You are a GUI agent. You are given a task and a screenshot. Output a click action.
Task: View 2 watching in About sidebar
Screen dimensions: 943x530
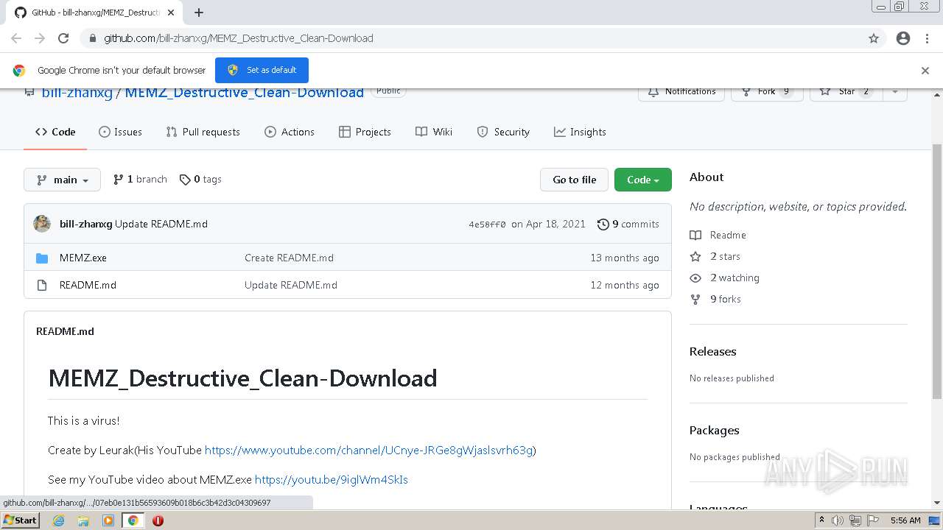tap(725, 278)
